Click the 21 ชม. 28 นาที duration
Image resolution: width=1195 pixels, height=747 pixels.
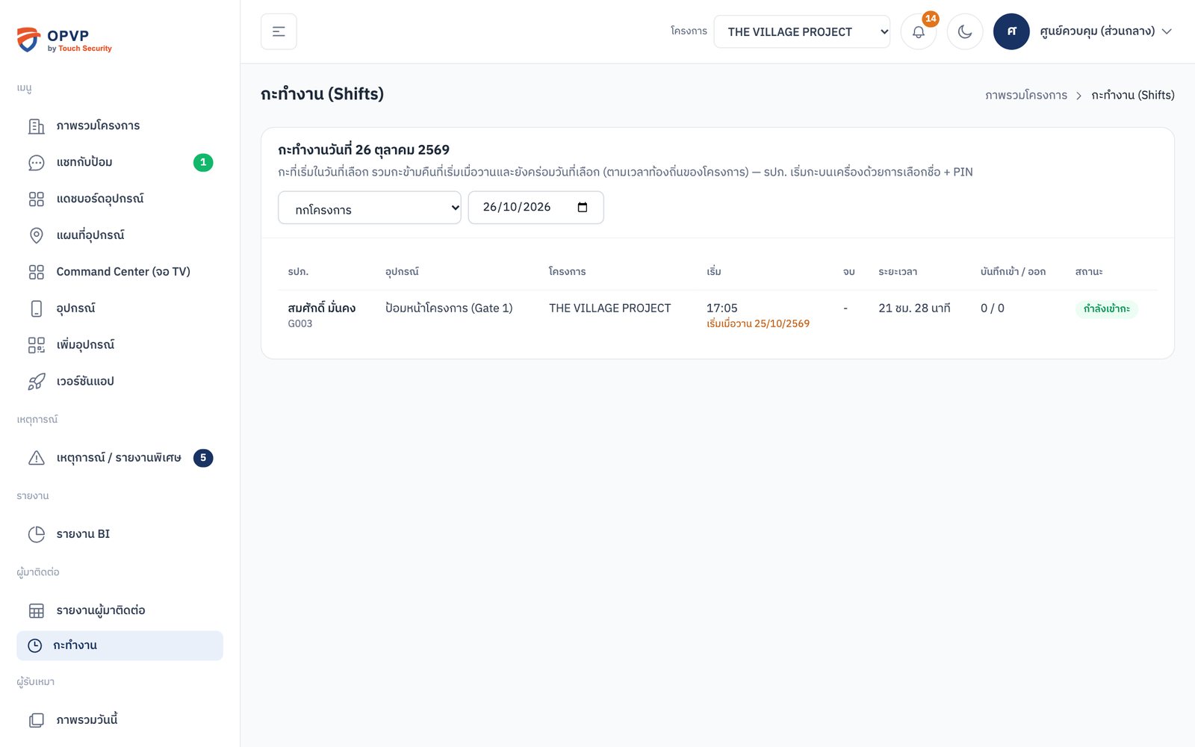click(914, 308)
